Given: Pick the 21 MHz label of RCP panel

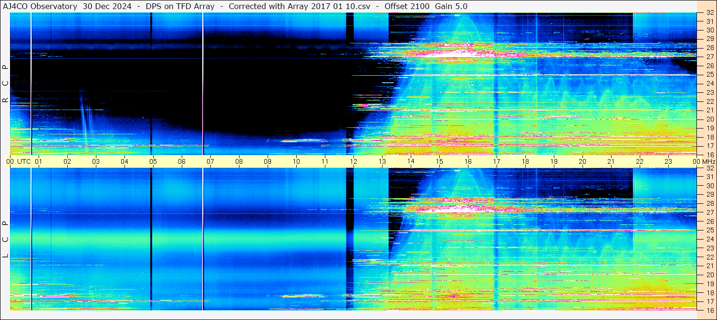Looking at the screenshot, I should 709,110.
